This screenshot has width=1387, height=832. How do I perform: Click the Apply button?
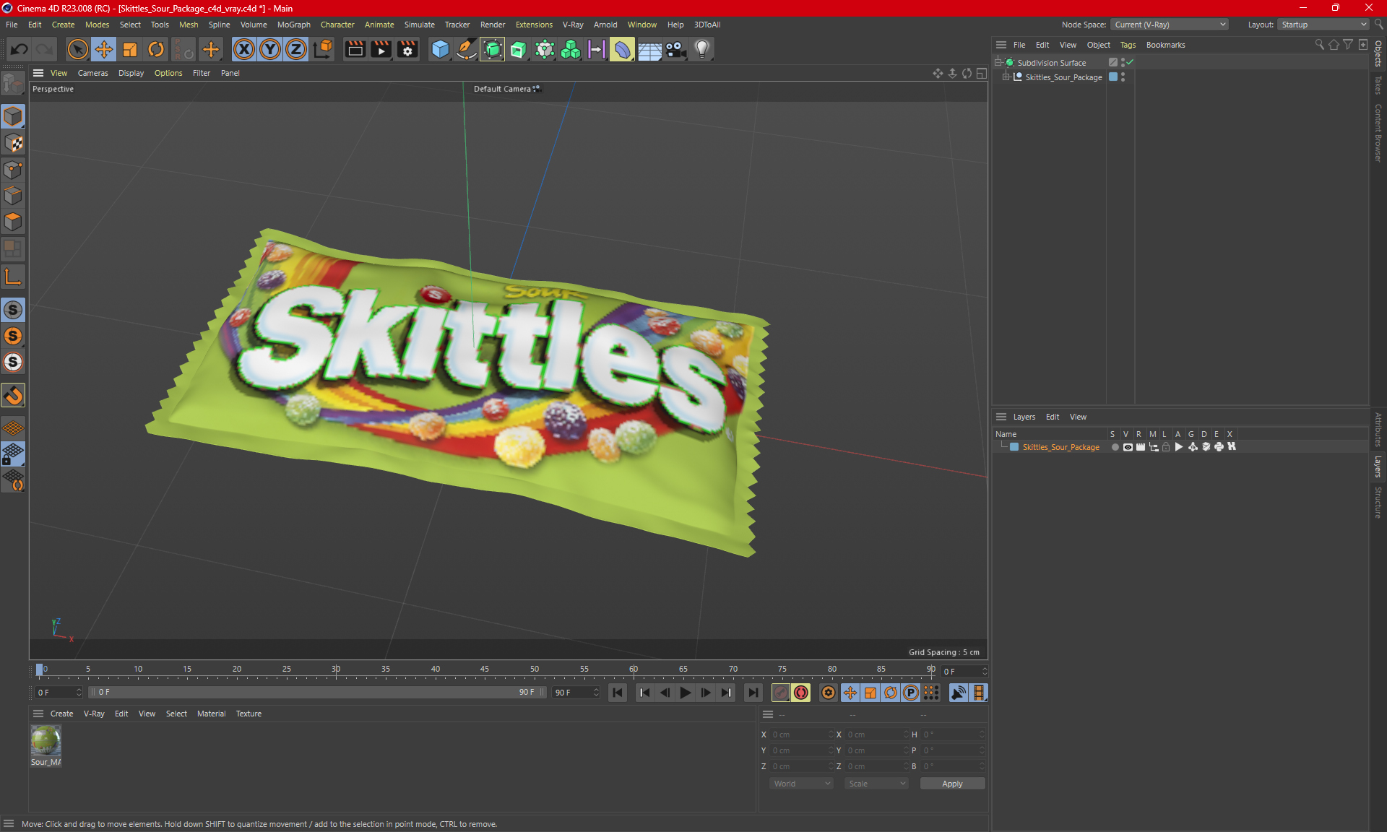tap(952, 784)
